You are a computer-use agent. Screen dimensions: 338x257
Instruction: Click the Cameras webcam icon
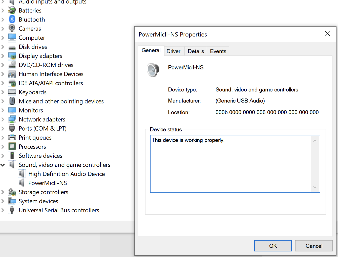click(x=12, y=28)
